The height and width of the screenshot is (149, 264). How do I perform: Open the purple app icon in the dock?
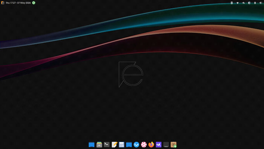[159, 144]
